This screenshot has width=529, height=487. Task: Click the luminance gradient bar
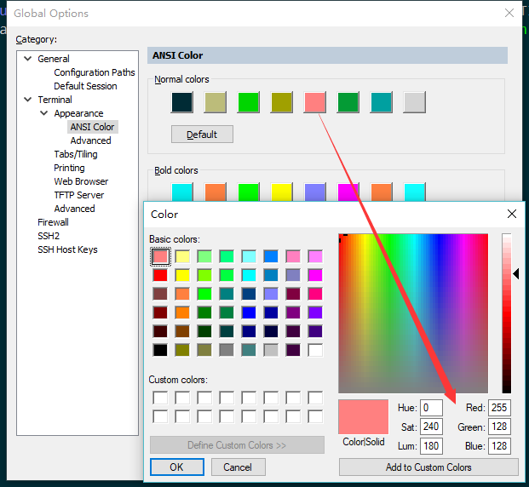point(506,313)
